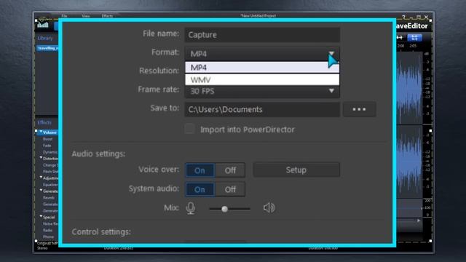The height and width of the screenshot is (262, 466).
Task: Select MP4 in Format list
Action: pos(262,68)
